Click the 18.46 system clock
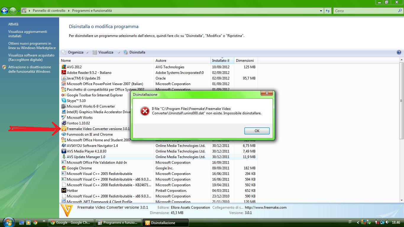 pos(396,223)
